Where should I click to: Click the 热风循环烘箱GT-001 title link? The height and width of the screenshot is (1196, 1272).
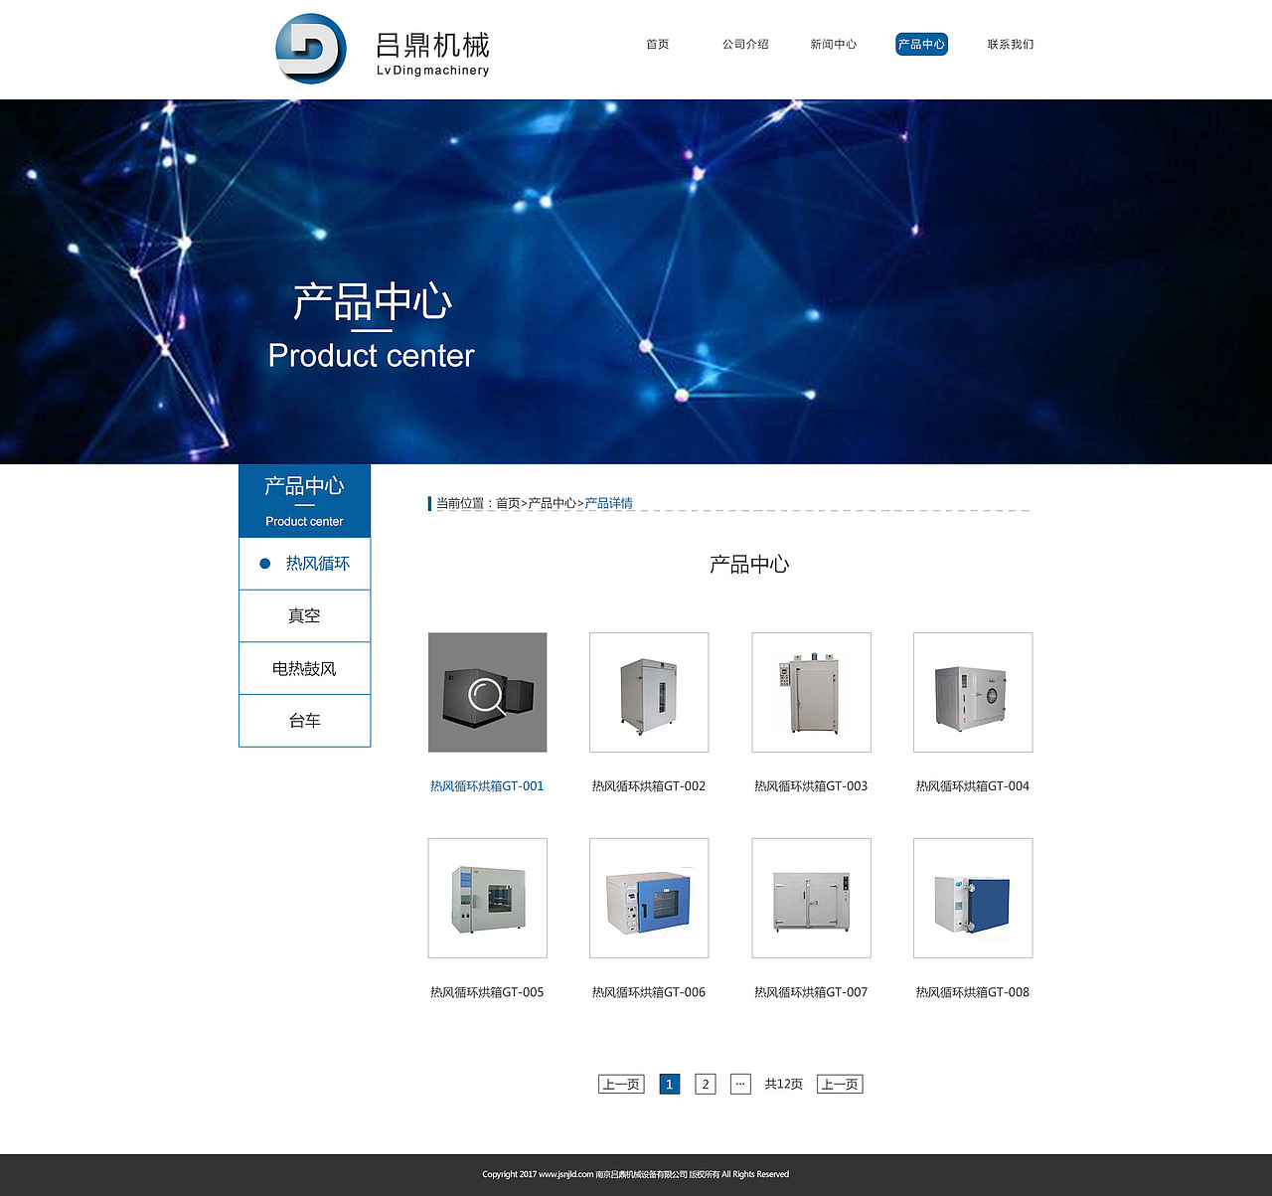[x=487, y=786]
